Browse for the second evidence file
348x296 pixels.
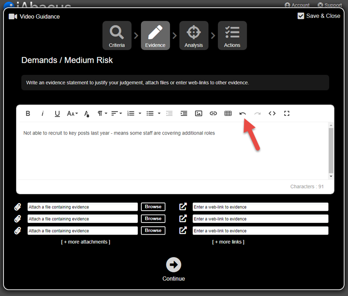[153, 219]
